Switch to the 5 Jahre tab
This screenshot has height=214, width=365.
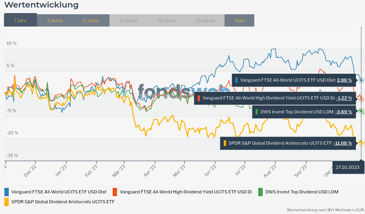click(x=91, y=21)
